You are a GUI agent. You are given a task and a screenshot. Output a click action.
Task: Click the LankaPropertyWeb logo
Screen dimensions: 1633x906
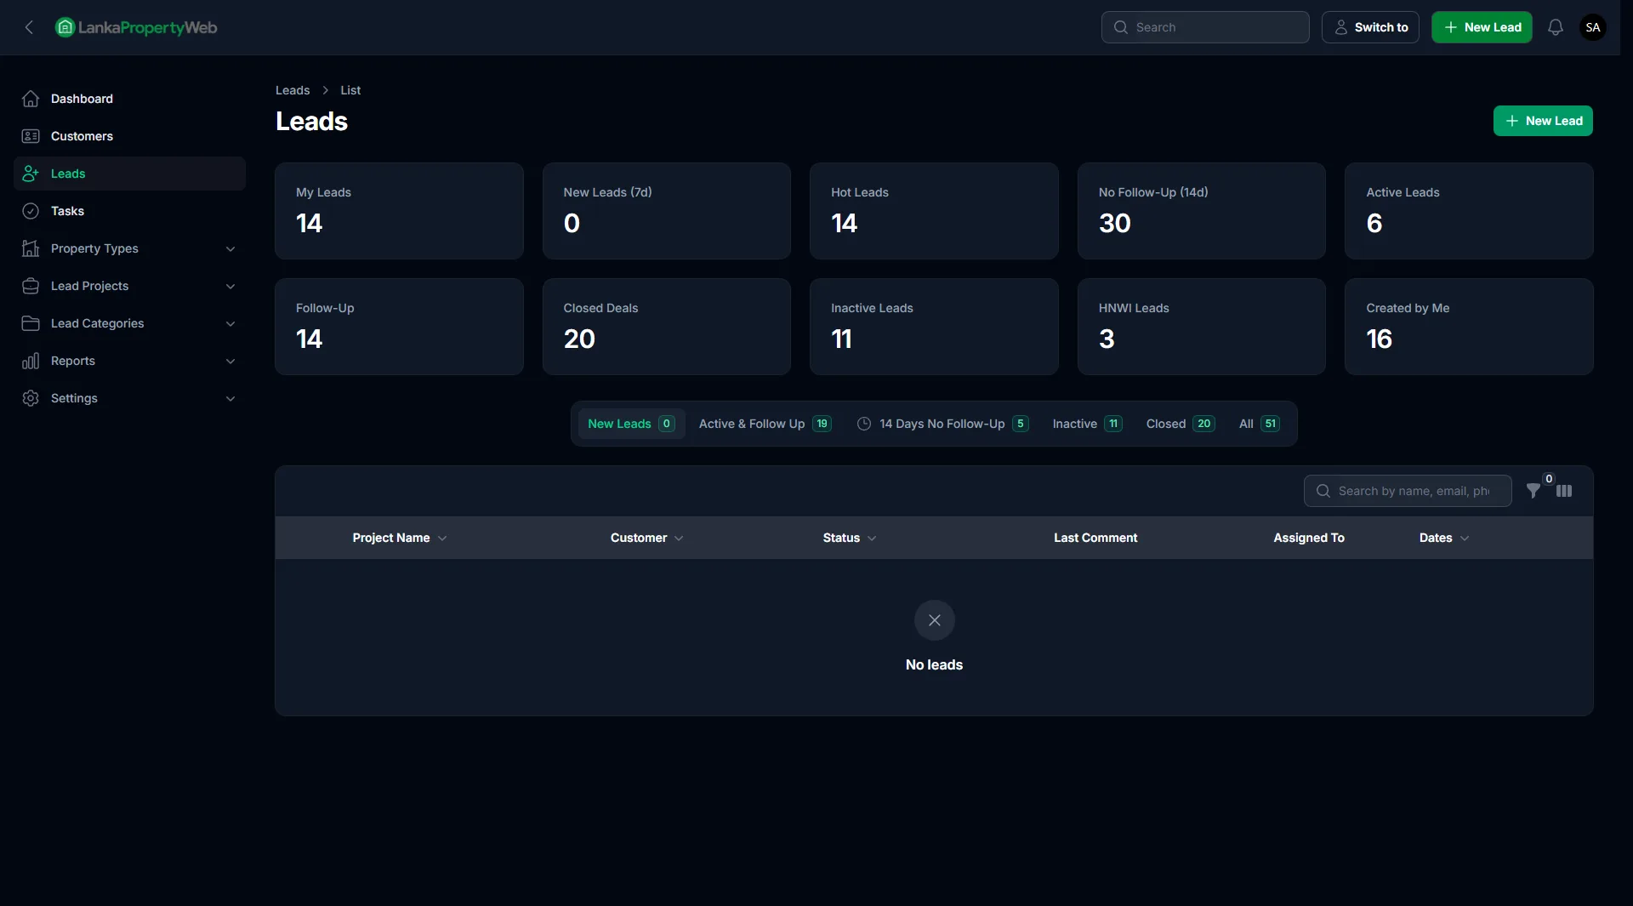[x=136, y=27]
